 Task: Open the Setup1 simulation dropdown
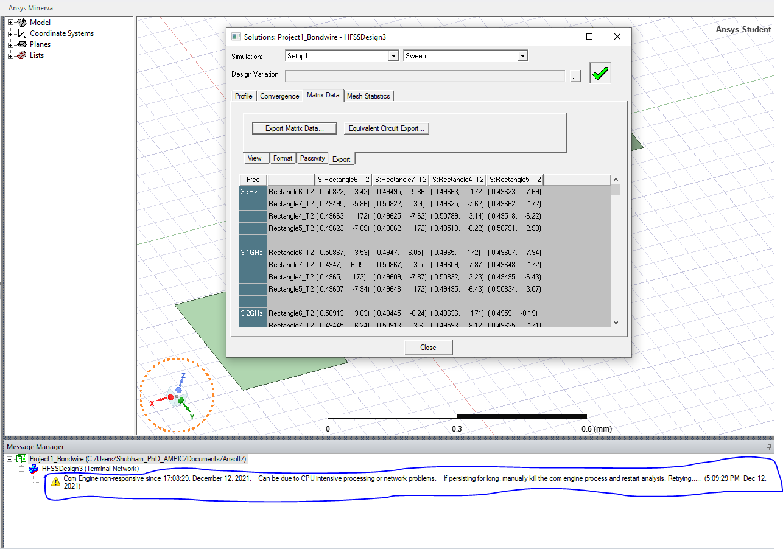tap(393, 56)
